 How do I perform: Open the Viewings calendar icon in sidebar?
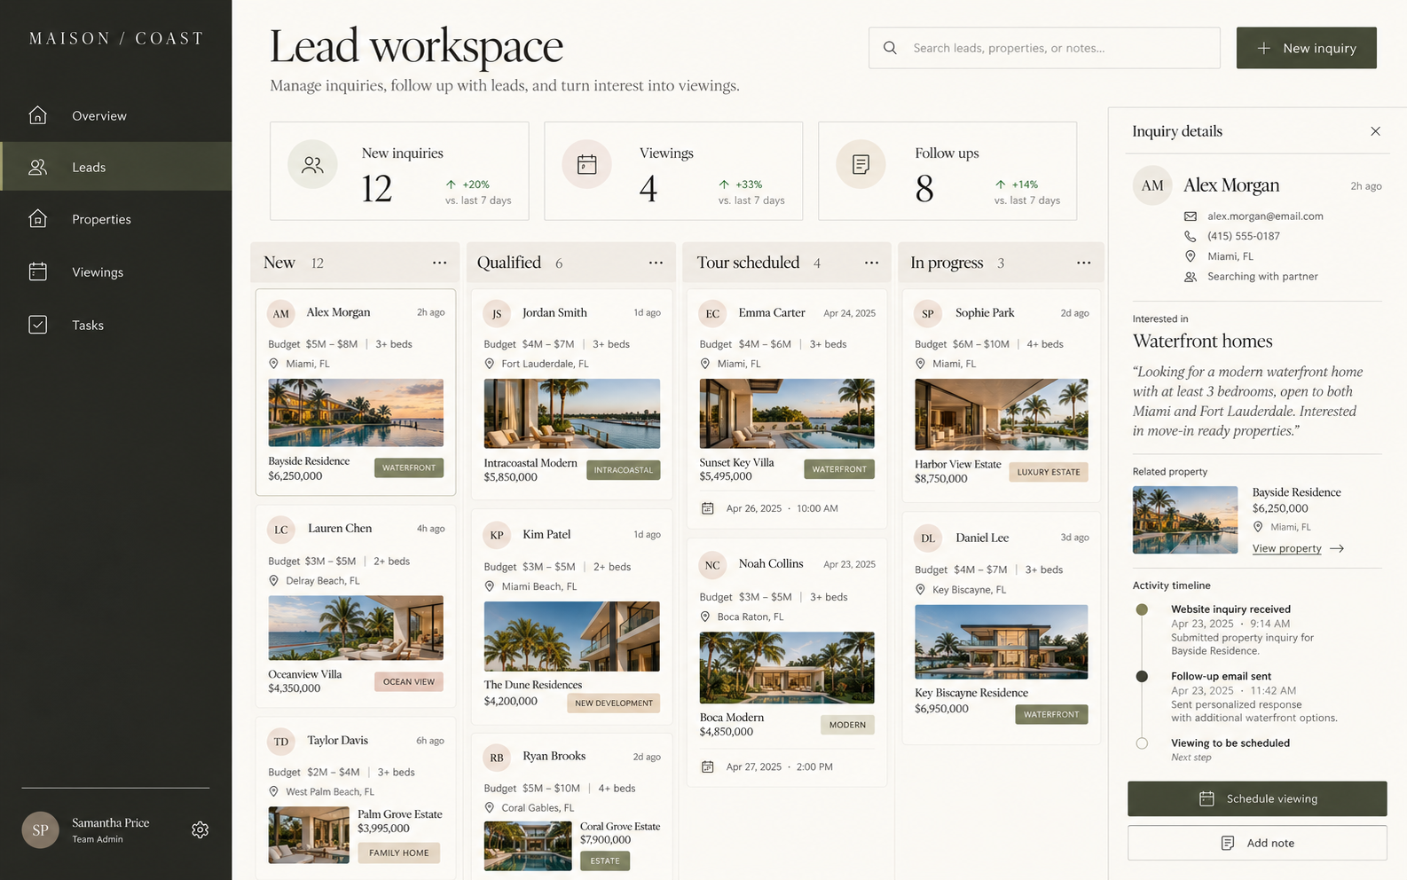(37, 271)
